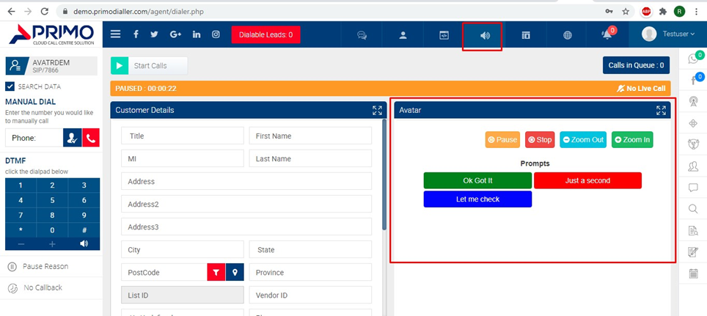Click the speaker icon in top navigation bar
The image size is (707, 316).
485,35
